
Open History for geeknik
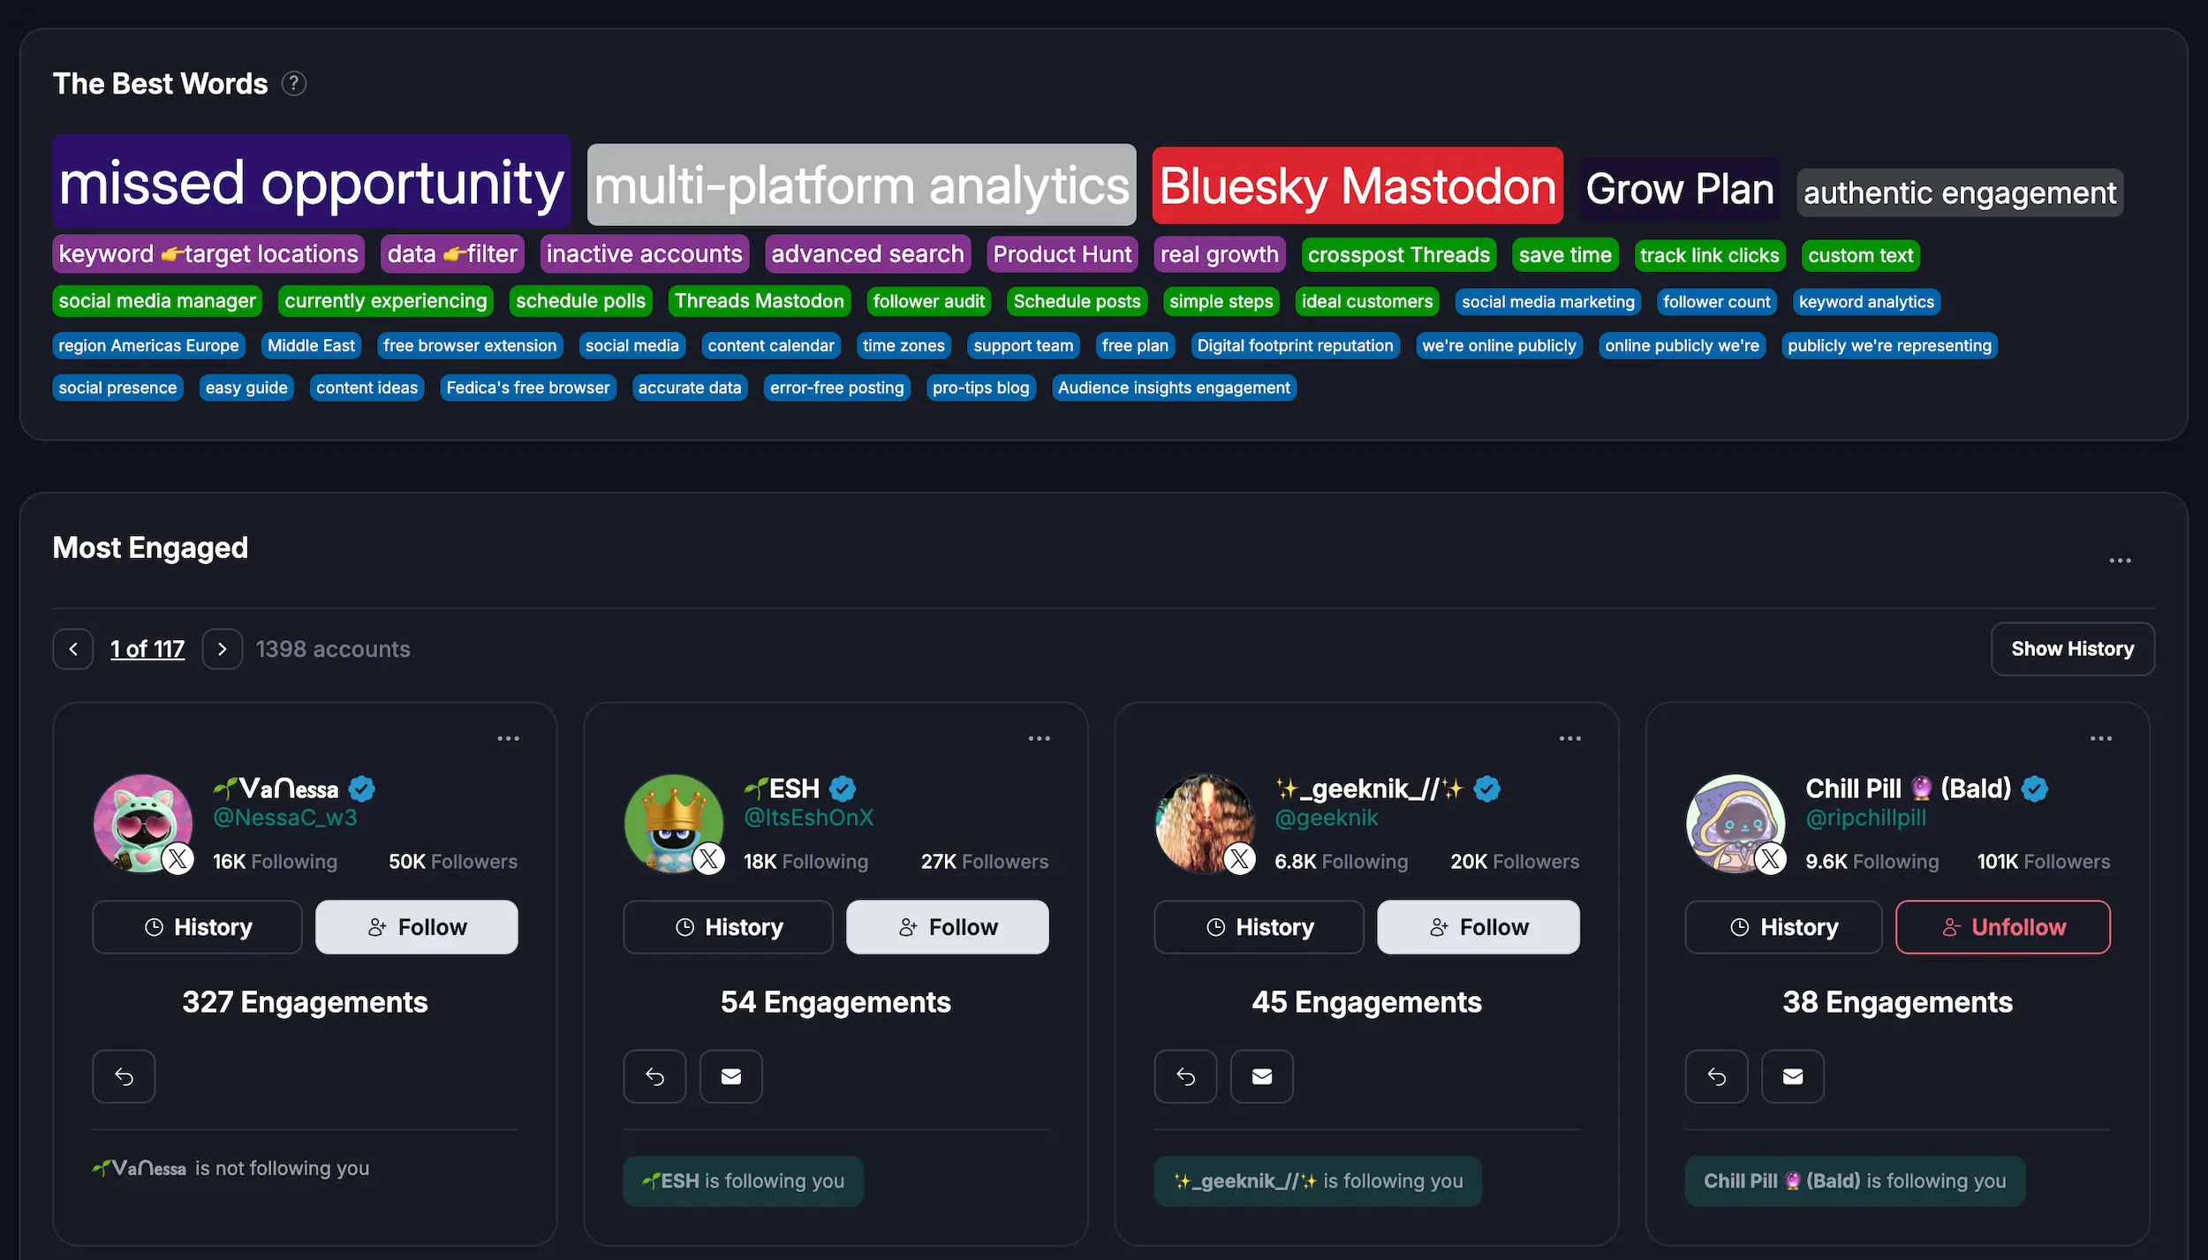(1259, 927)
